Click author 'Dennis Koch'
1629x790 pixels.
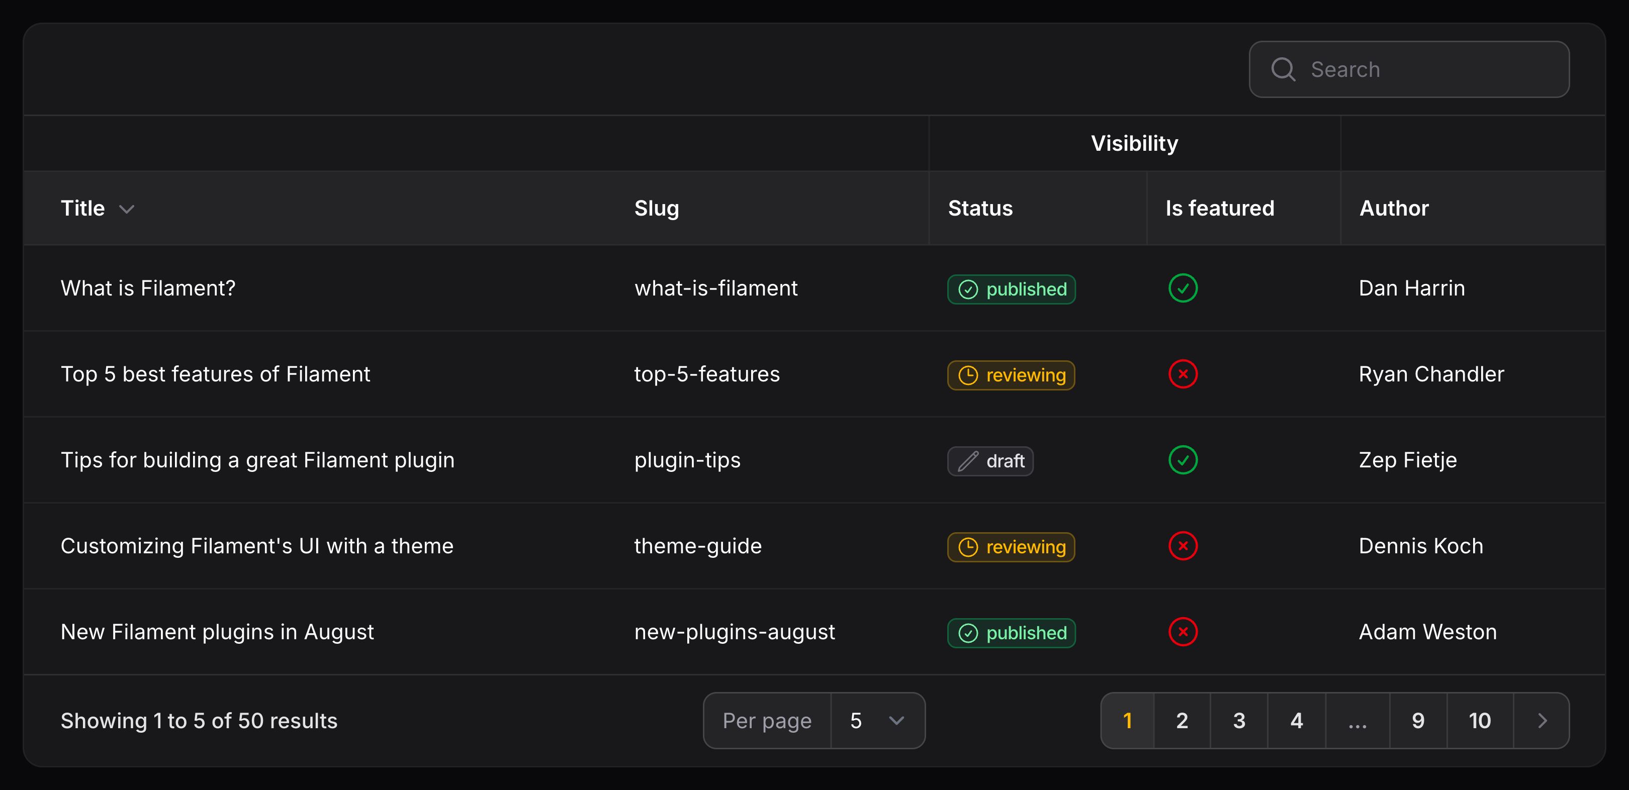1421,546
